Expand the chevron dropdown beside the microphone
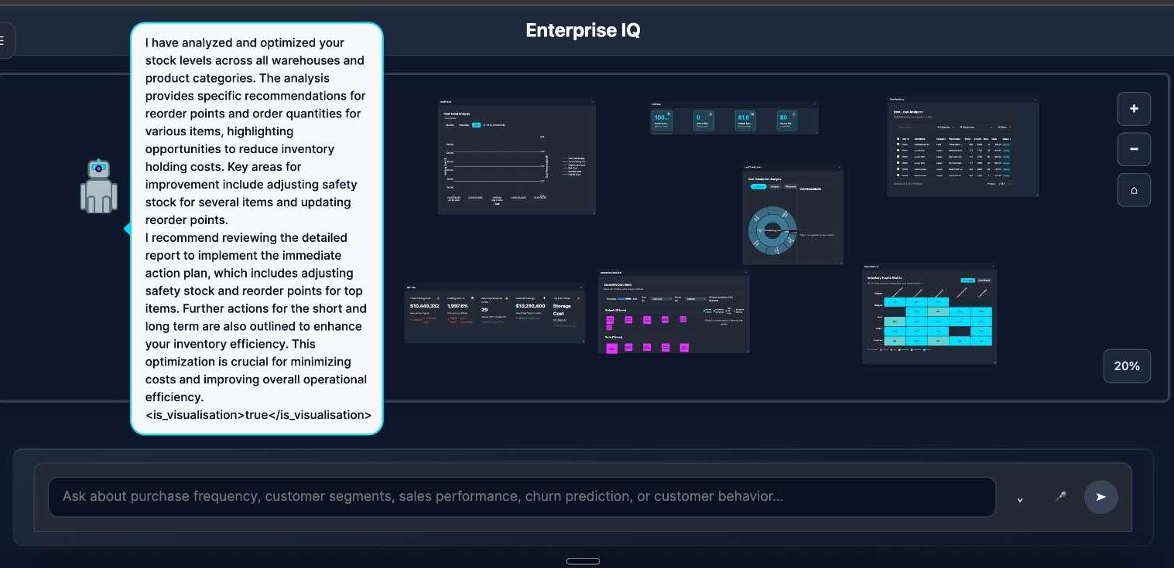This screenshot has width=1174, height=568. (1020, 499)
